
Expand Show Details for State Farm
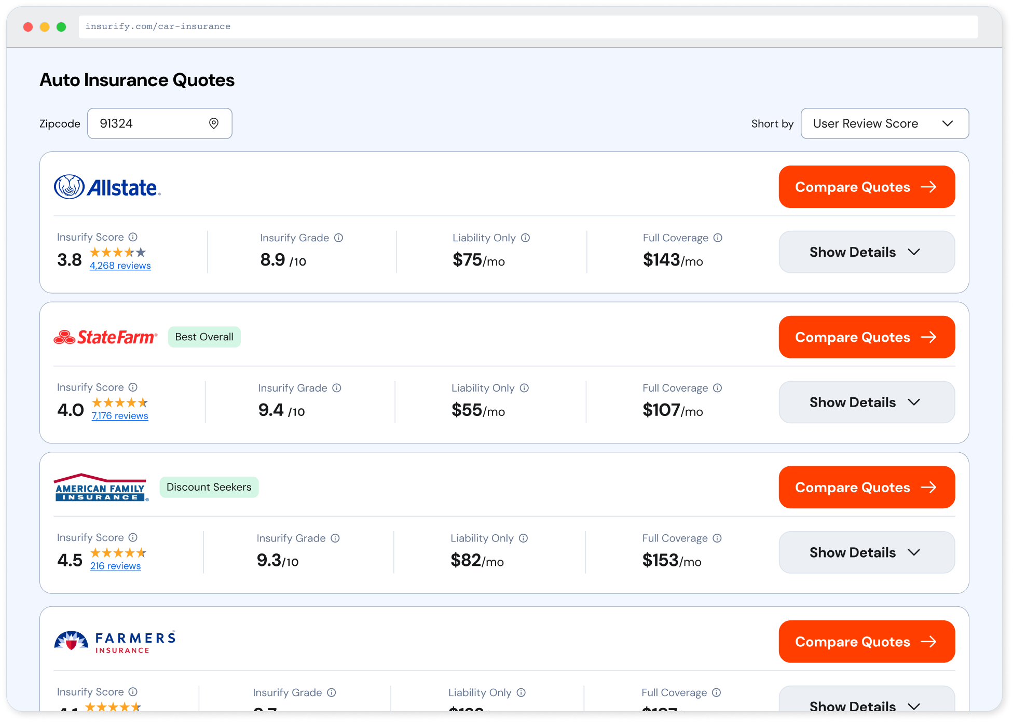(x=866, y=402)
